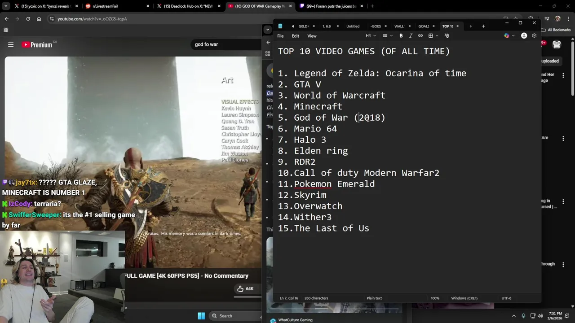The image size is (575, 323).
Task: Switch to the Forsen puts the juicers tab
Action: click(x=332, y=6)
